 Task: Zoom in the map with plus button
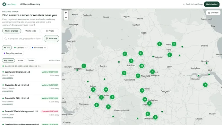(66, 13)
